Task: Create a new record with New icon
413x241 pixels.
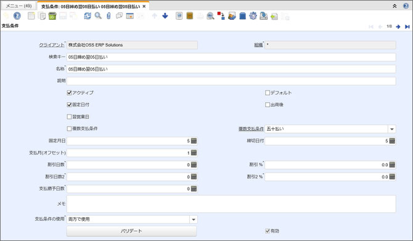Action: [x=31, y=16]
